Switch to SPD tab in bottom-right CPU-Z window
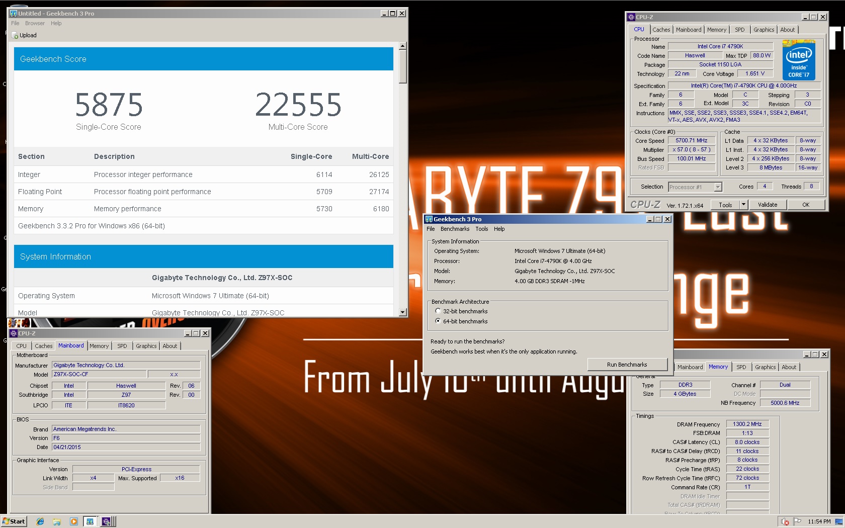Viewport: 845px width, 528px height. point(741,367)
